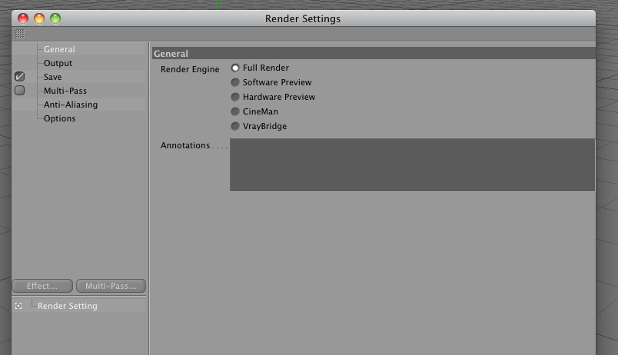The height and width of the screenshot is (355, 618).
Task: Select the General settings category
Action: pos(59,49)
